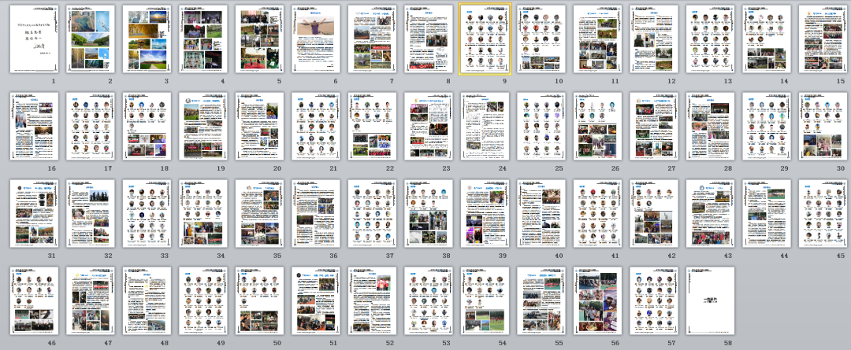The width and height of the screenshot is (851, 350).
Task: Click slide 31 thumbnail
Action: click(x=34, y=213)
